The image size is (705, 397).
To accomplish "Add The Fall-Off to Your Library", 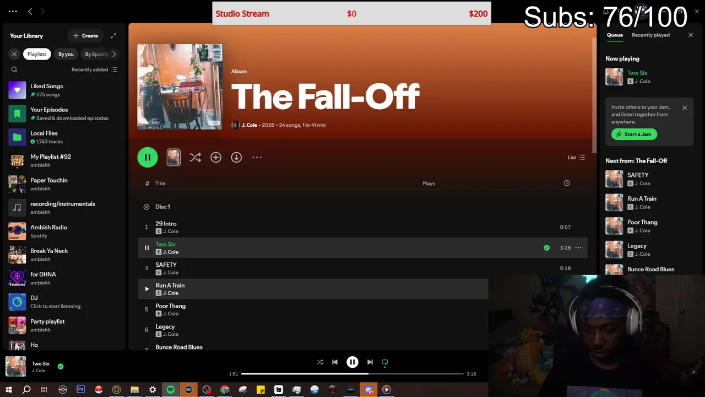I will [x=216, y=157].
